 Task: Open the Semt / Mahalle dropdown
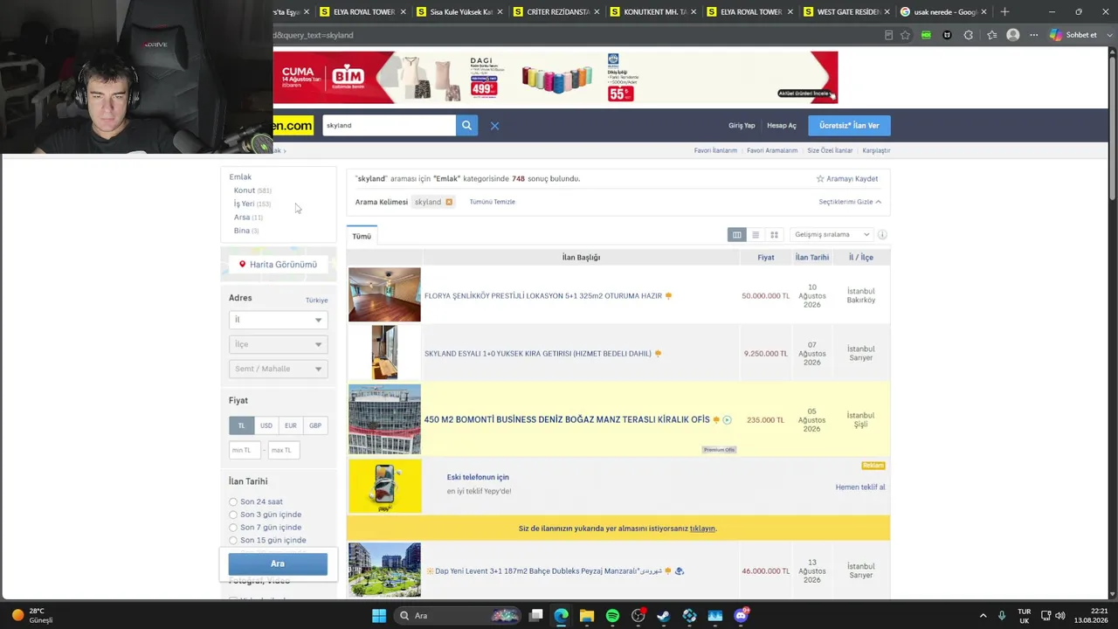coord(278,369)
